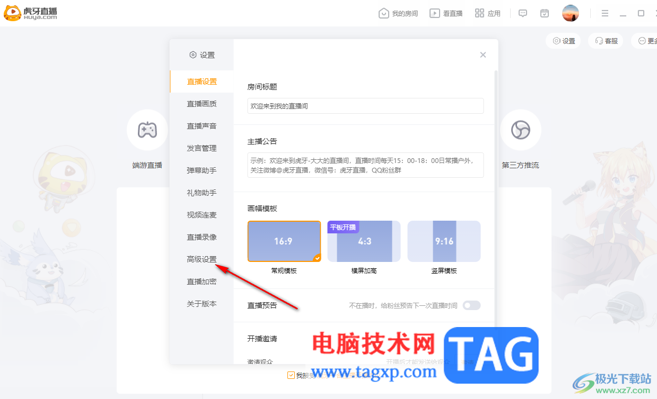657x399 pixels.
Task: Switch to 直播声音 settings tab
Action: pyautogui.click(x=202, y=126)
